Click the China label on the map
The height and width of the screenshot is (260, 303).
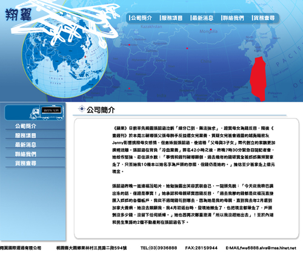[206, 61]
